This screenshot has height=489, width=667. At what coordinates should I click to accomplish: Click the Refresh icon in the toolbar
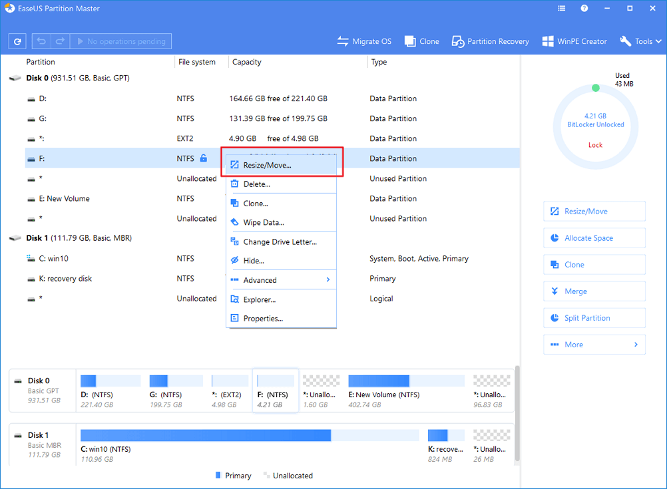coord(17,41)
